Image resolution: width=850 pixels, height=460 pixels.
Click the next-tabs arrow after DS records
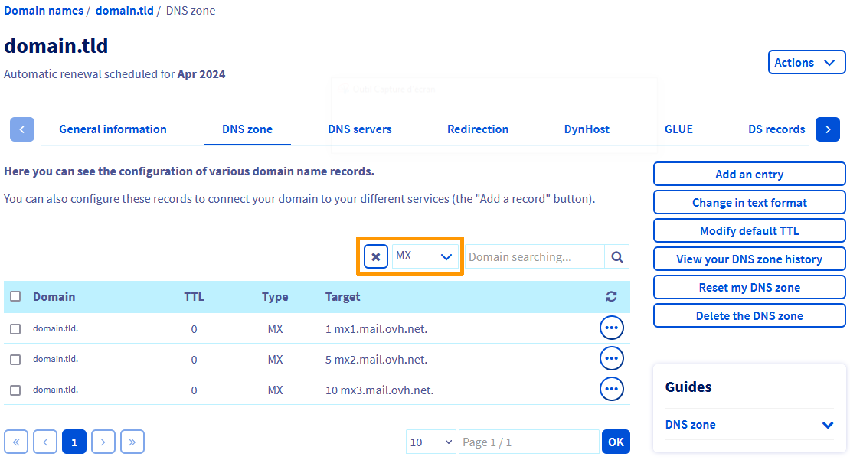point(827,129)
